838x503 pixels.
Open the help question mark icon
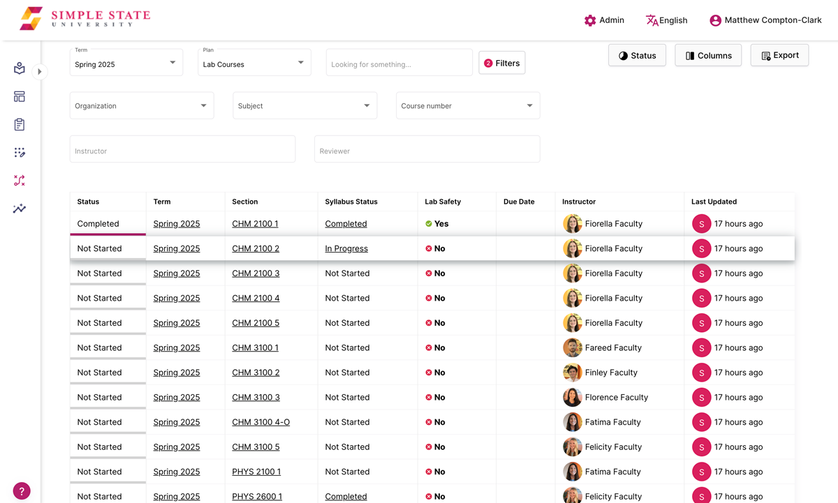click(21, 491)
